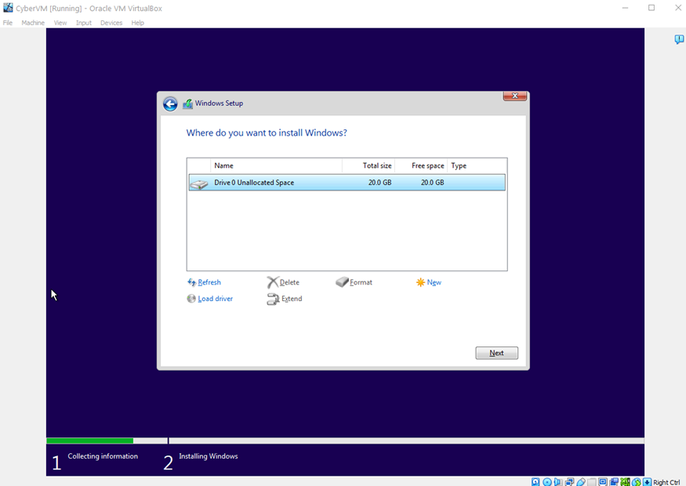Open the Devices menu
The image size is (686, 486).
click(x=111, y=23)
